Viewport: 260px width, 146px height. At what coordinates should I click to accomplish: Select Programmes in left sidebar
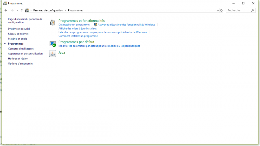16,44
